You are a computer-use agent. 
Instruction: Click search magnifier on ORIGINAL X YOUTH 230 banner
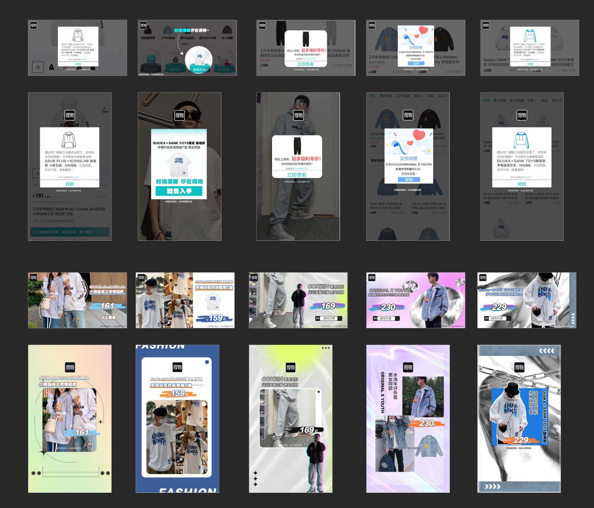point(397,319)
